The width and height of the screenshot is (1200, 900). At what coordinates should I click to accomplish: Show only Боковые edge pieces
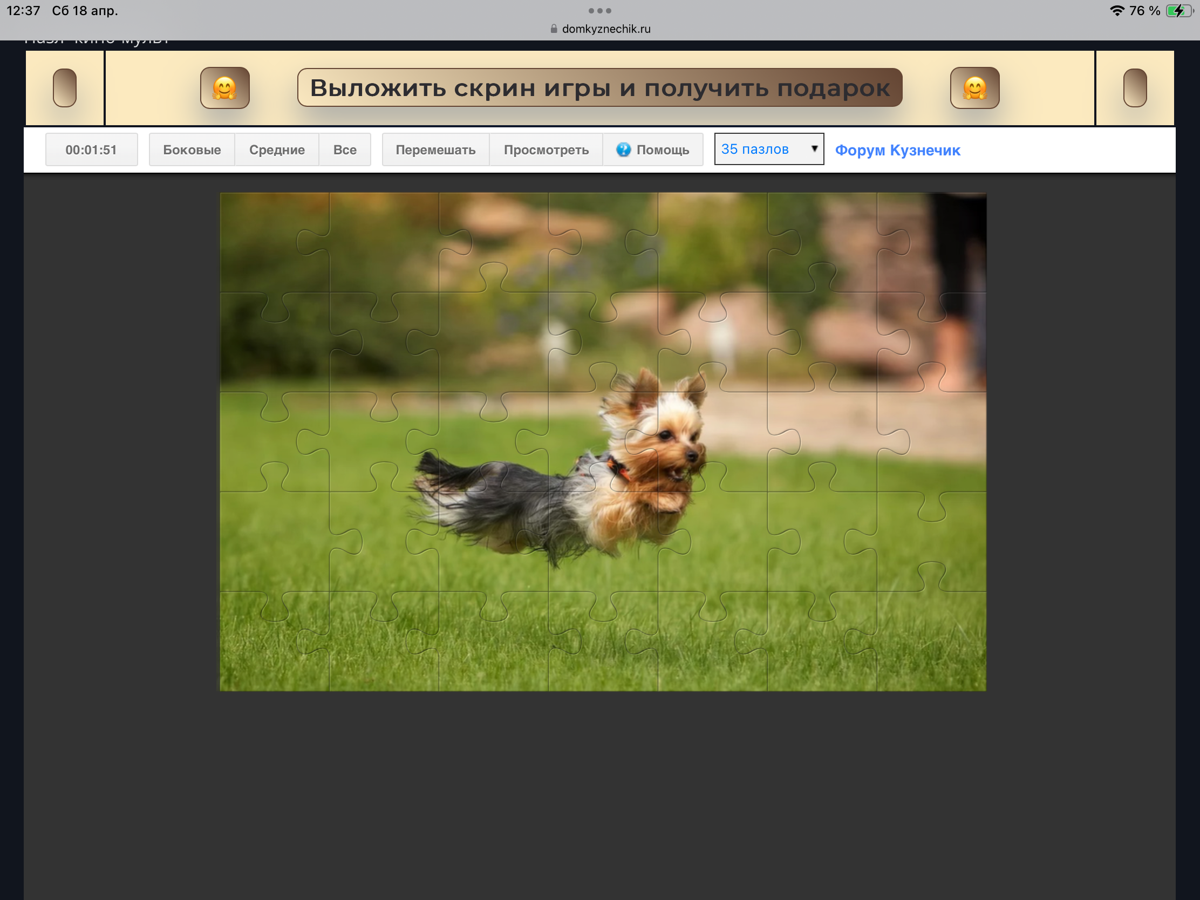[x=192, y=149]
